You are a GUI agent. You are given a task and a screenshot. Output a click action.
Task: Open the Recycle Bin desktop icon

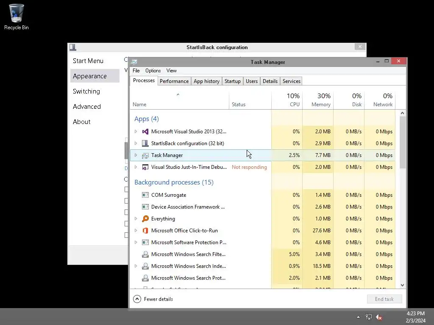coord(17,17)
